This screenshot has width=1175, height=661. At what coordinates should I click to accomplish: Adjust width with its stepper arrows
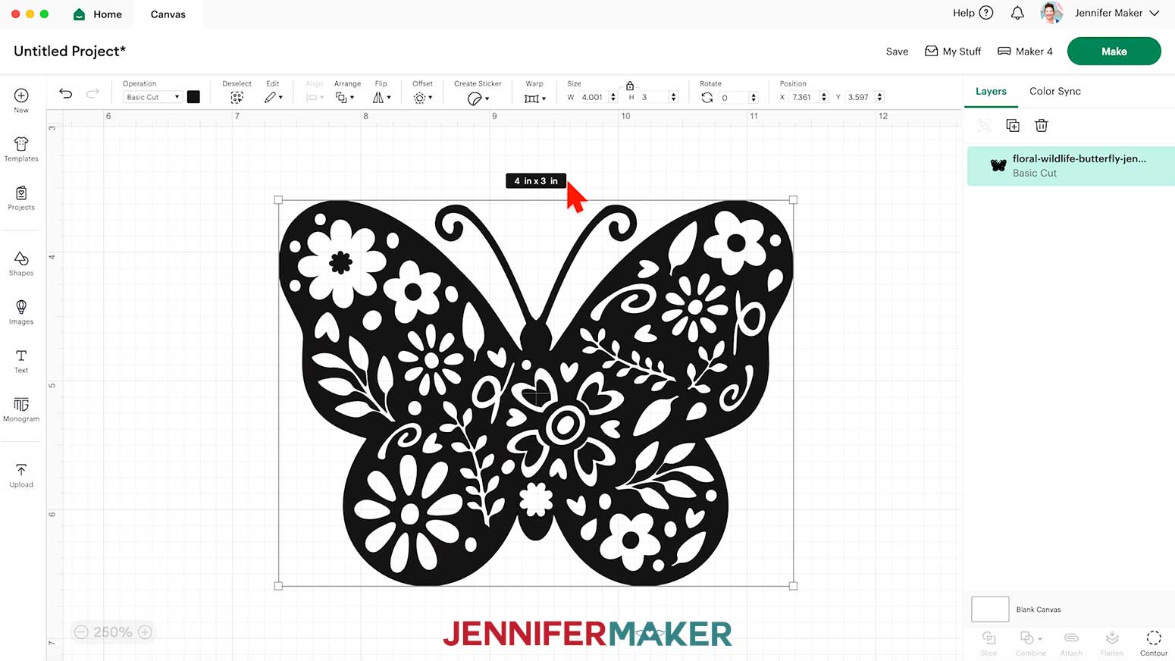(x=613, y=97)
